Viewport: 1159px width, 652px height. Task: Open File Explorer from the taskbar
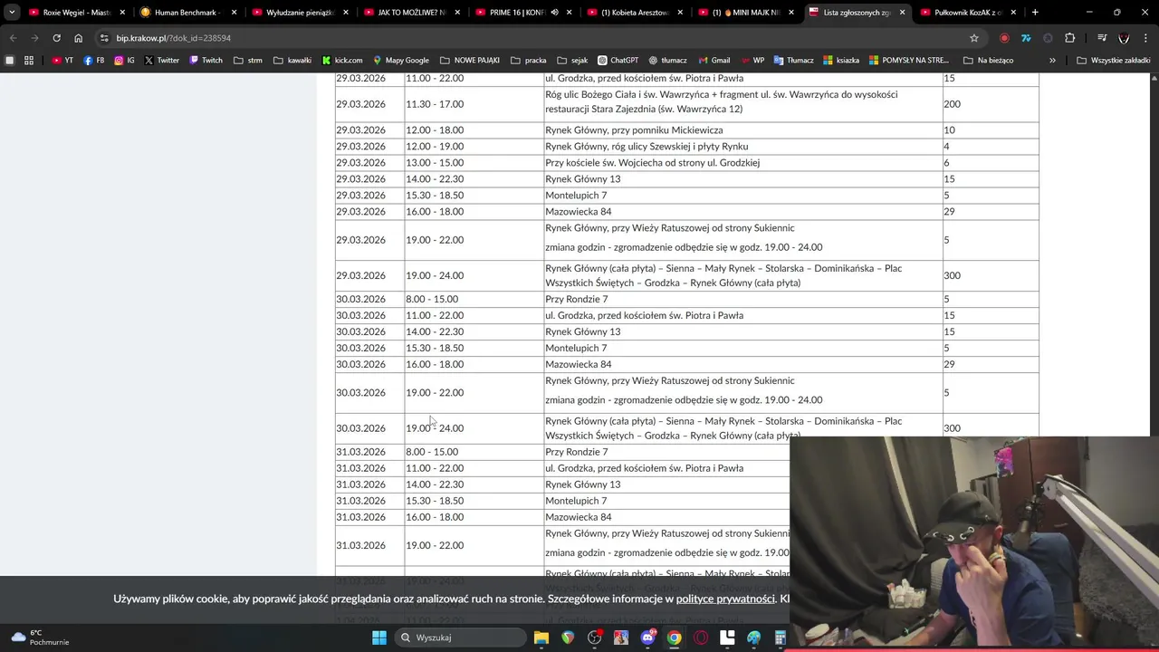[541, 638]
